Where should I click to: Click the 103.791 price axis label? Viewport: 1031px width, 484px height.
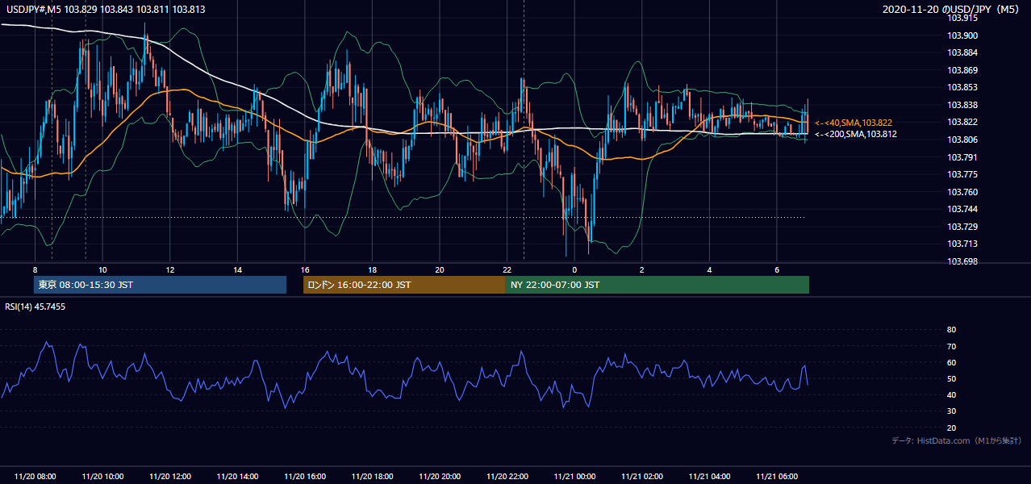point(962,157)
